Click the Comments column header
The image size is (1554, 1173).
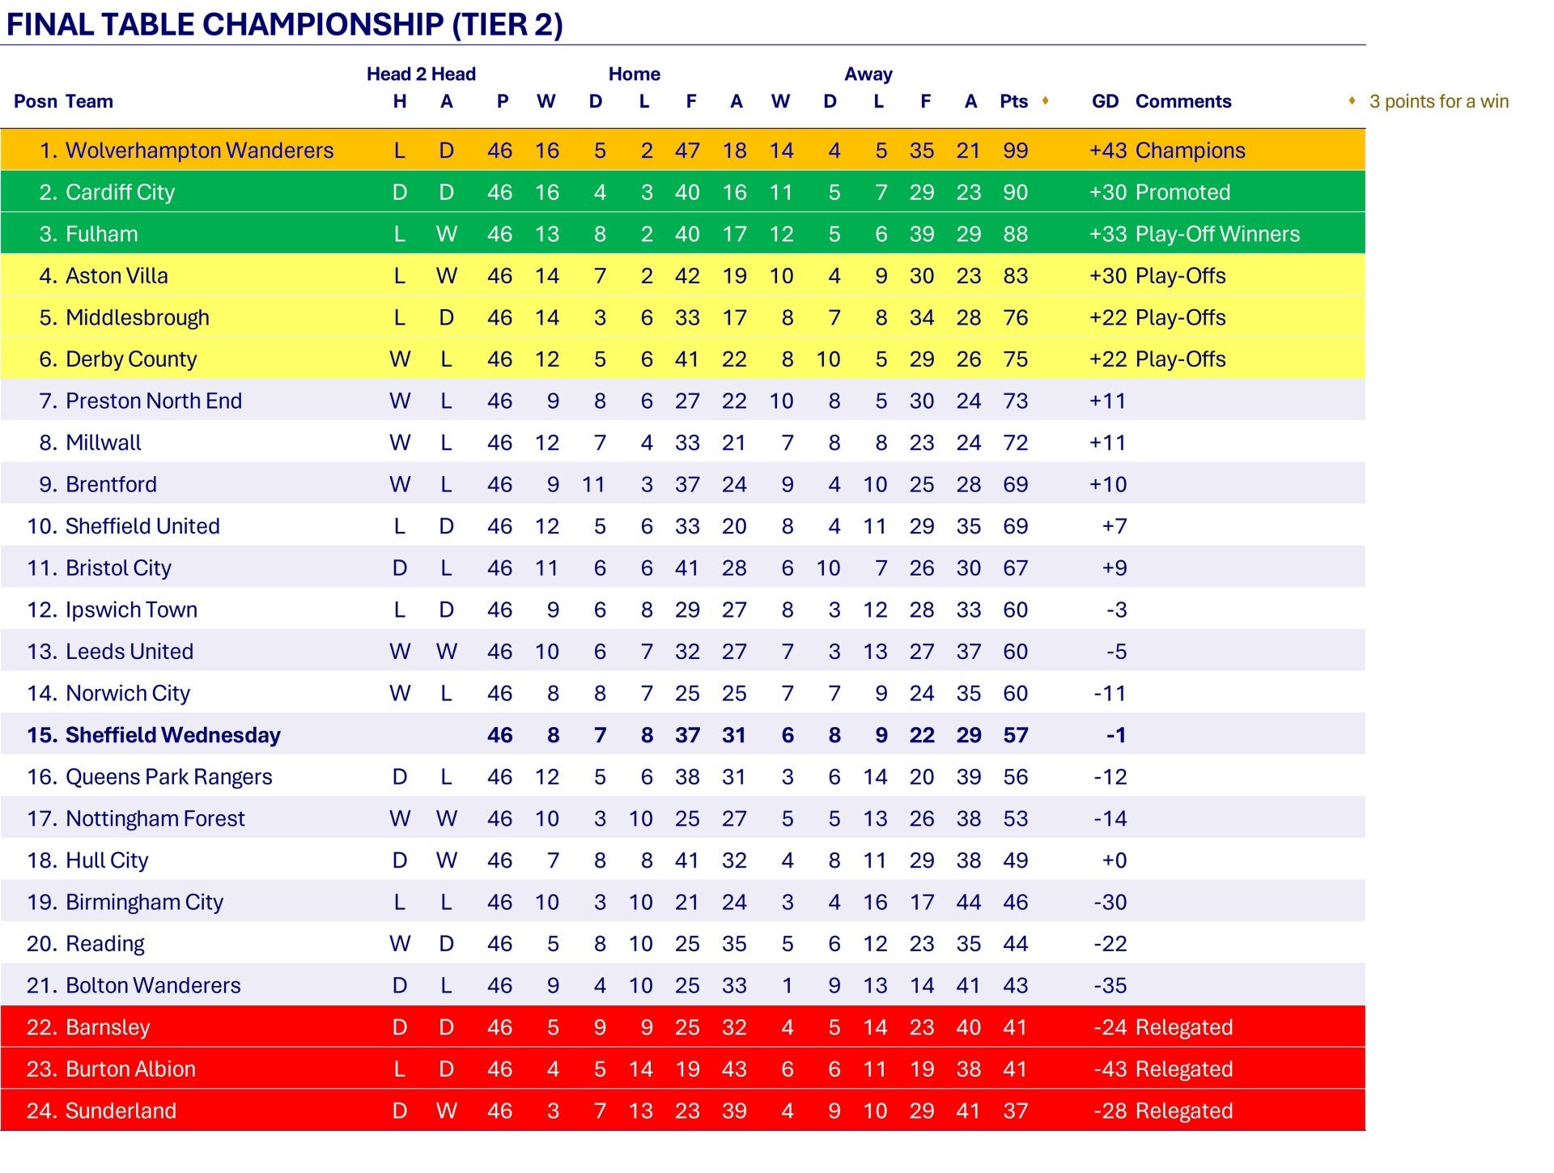[x=1182, y=101]
